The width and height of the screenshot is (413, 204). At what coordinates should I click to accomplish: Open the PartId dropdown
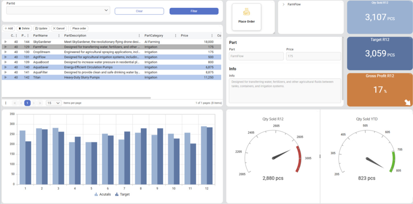click(x=58, y=10)
